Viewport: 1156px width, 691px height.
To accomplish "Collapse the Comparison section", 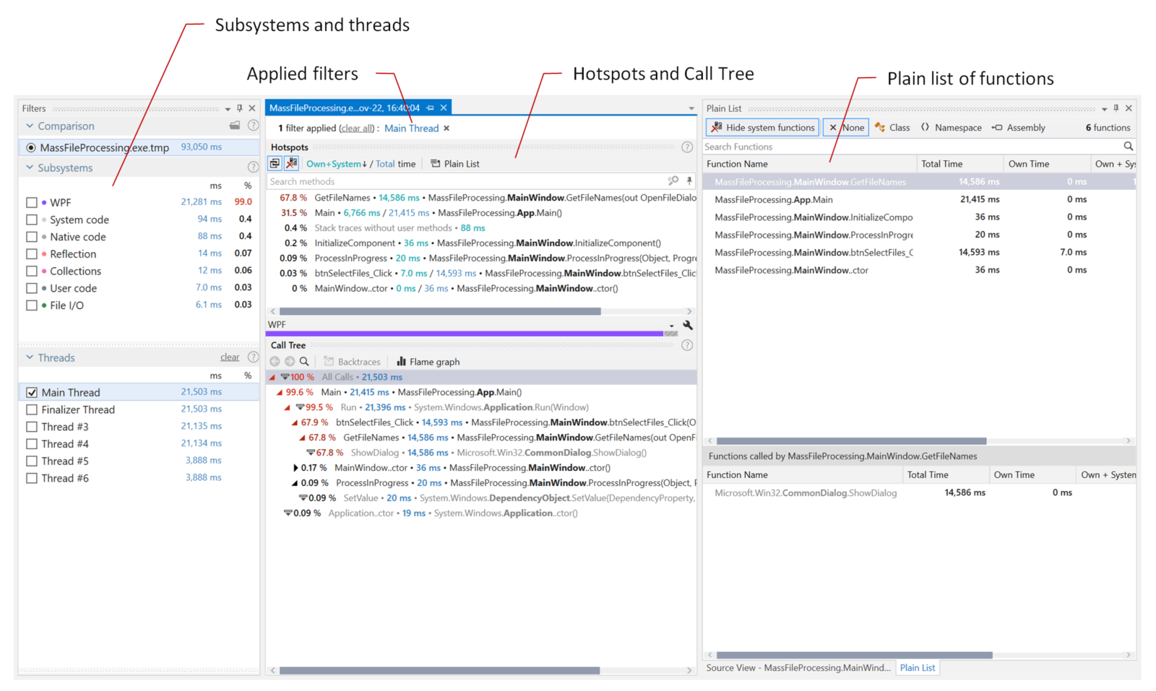I will (x=29, y=126).
